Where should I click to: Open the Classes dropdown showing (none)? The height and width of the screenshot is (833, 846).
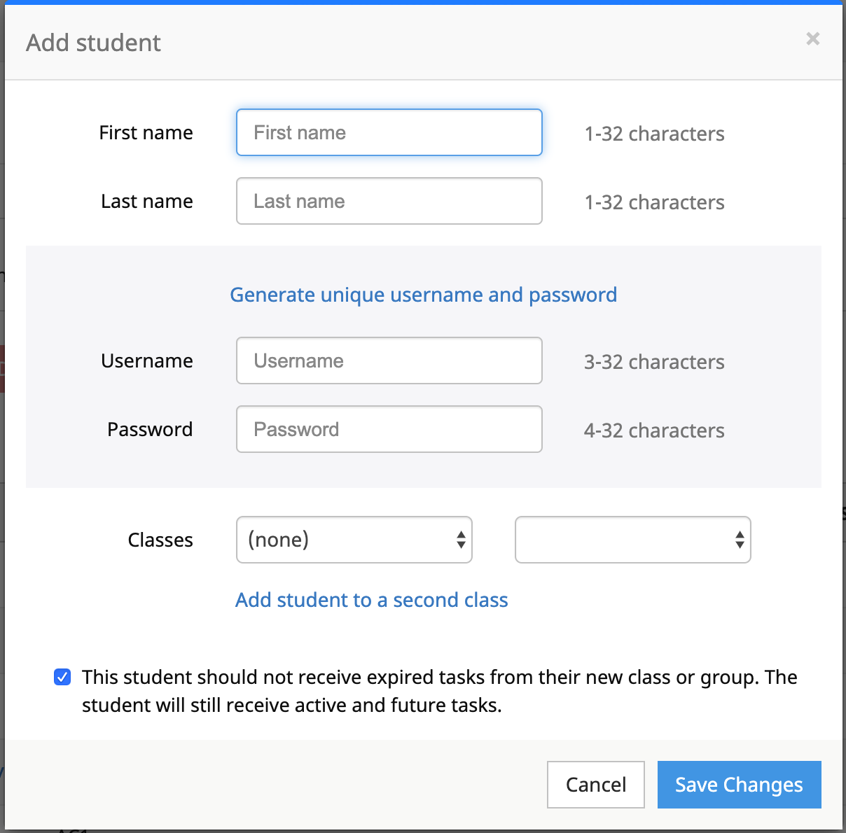354,540
